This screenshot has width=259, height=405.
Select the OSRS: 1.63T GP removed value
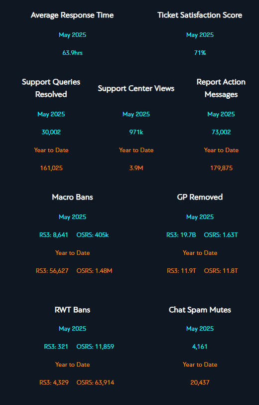[221, 235]
